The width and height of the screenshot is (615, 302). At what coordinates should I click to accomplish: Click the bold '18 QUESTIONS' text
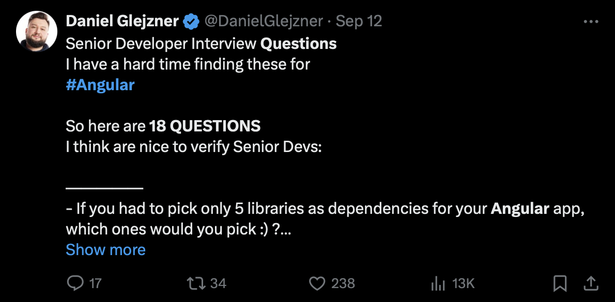[x=205, y=126]
